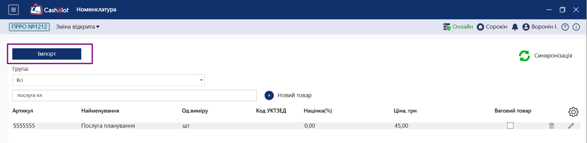Click the Імпорт button
Viewport: 587px width, 143px height.
click(47, 54)
